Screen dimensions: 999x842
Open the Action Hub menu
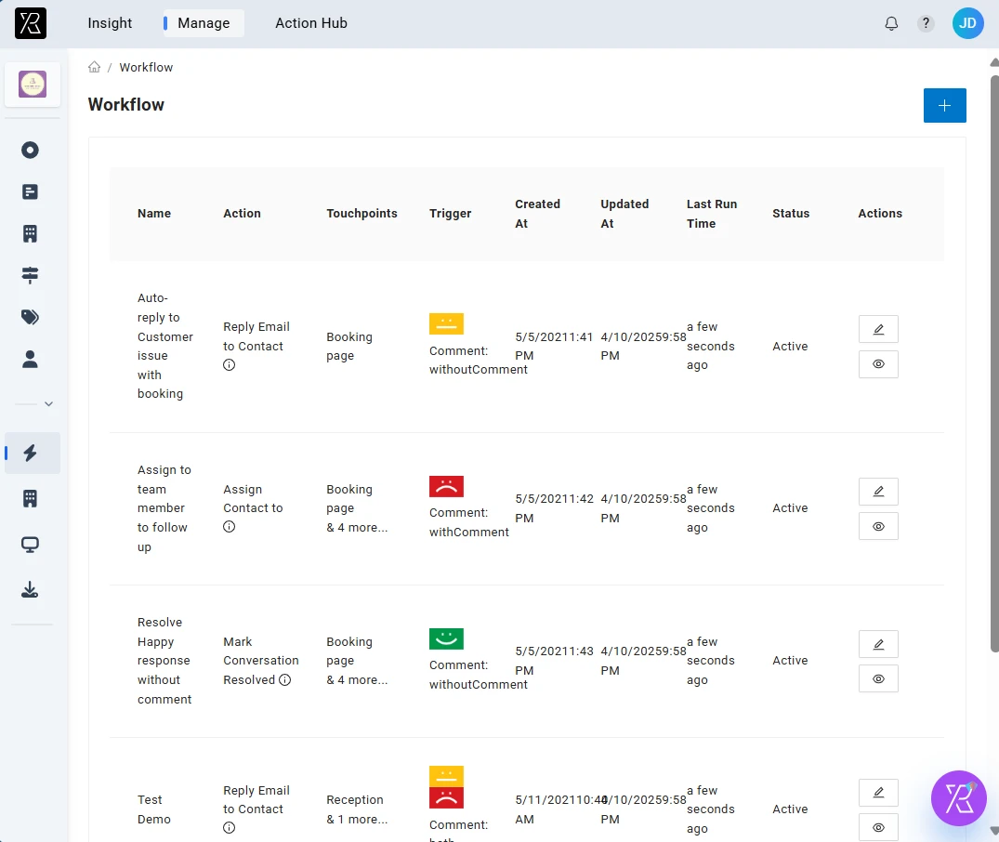[x=311, y=23]
